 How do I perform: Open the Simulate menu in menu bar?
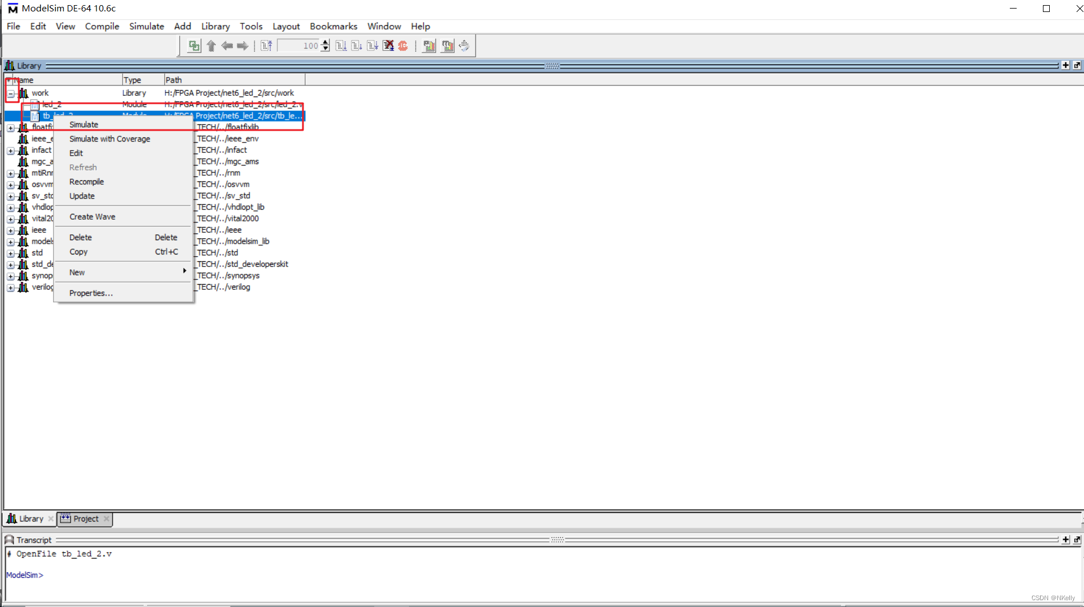coord(147,26)
